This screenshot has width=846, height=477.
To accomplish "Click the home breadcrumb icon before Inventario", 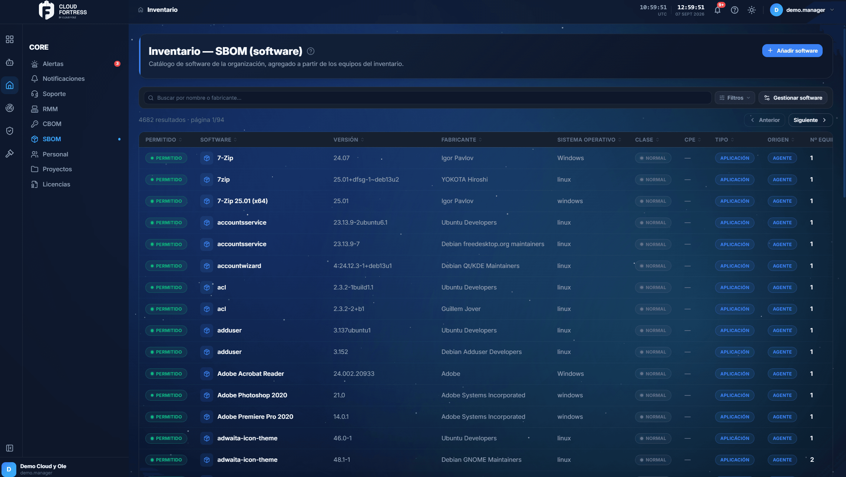I will [141, 10].
